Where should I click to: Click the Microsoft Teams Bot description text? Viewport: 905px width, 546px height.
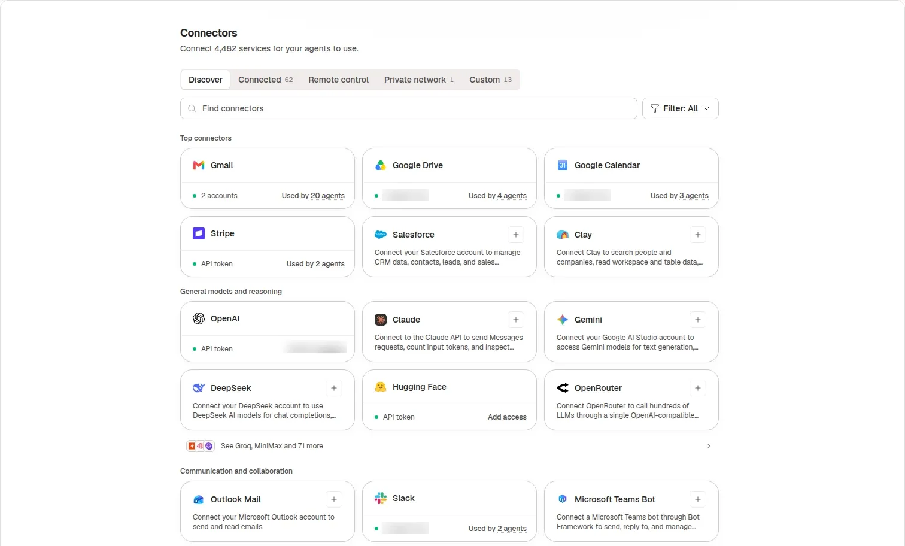(x=628, y=522)
